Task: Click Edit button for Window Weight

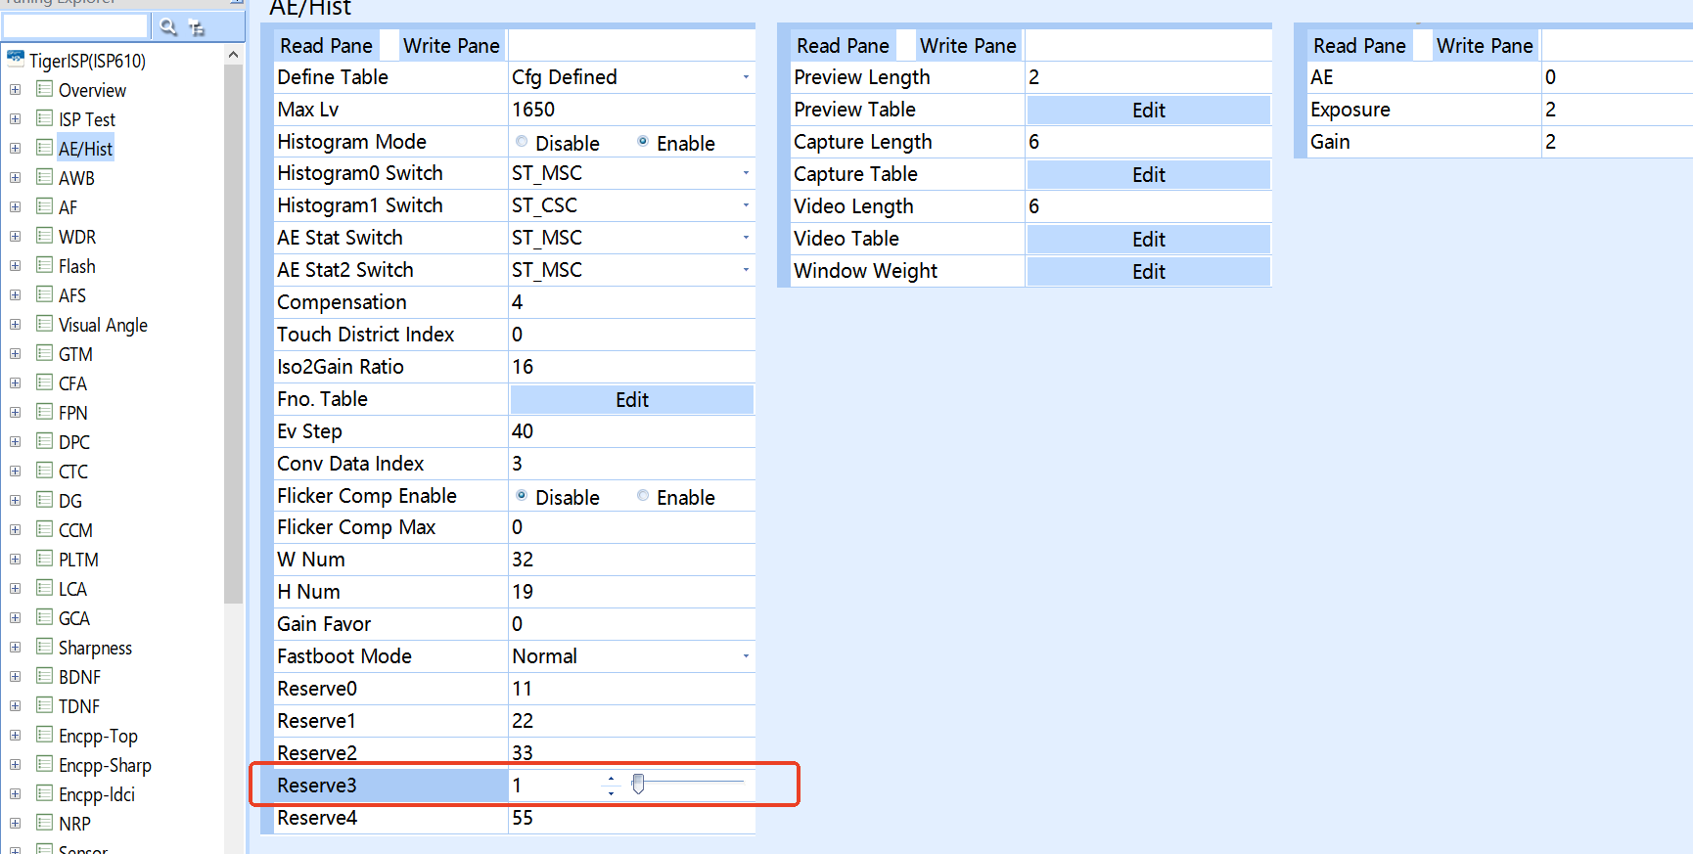Action: pyautogui.click(x=1148, y=271)
